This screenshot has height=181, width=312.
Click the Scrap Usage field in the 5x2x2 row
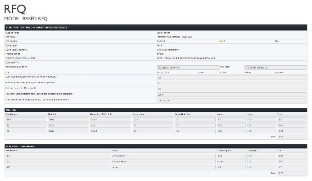(153, 119)
